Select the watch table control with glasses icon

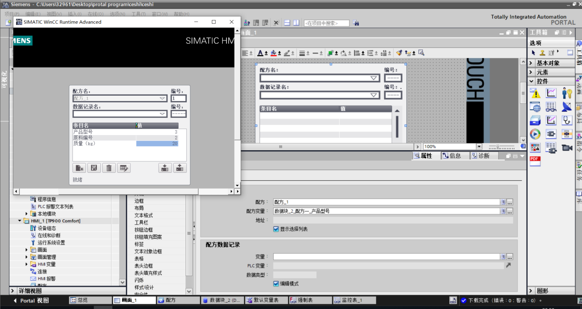(x=551, y=107)
